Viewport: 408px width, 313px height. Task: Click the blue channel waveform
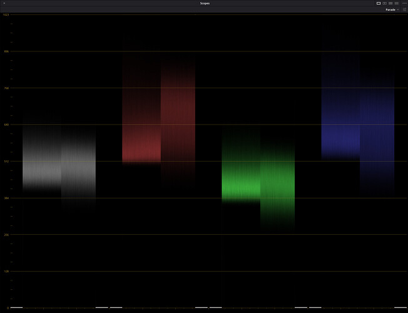point(358,123)
